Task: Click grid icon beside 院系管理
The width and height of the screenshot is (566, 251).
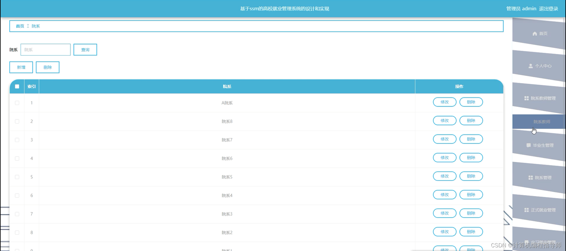Action: 530,178
